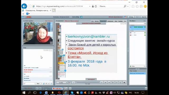Open Opera from the taskbar
The width and height of the screenshot is (169, 95).
59,93
